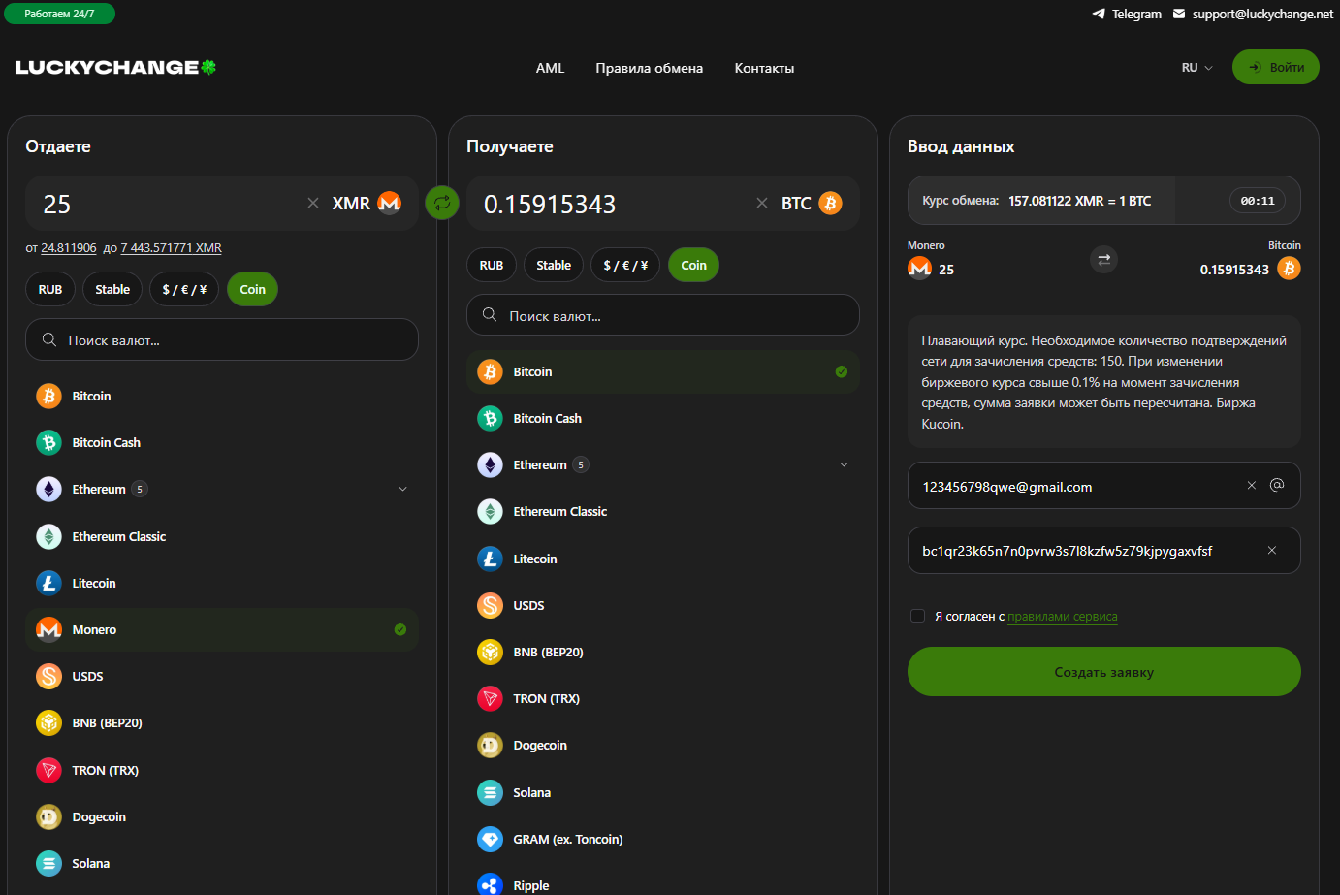The image size is (1340, 895).
Task: Filter the Отдаете list by $ / € / ¥
Action: 184,289
